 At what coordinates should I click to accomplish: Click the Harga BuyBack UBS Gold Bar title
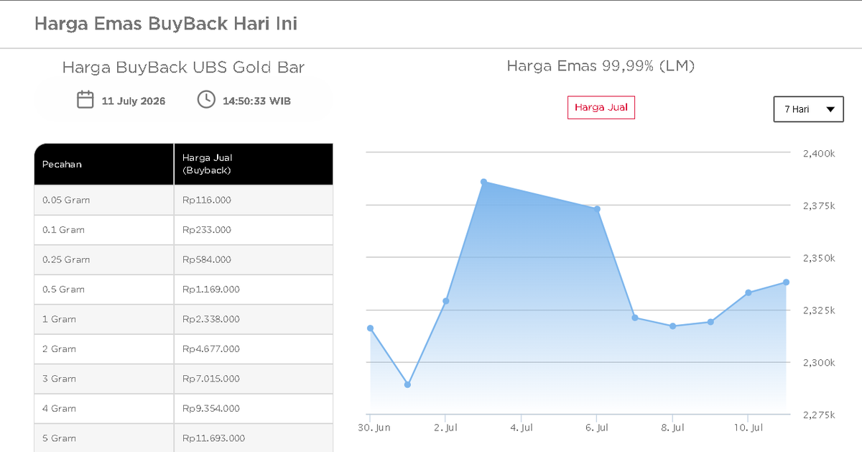pyautogui.click(x=183, y=68)
